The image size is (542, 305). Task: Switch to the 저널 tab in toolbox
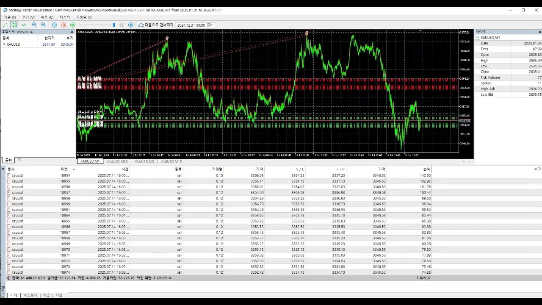(59, 295)
